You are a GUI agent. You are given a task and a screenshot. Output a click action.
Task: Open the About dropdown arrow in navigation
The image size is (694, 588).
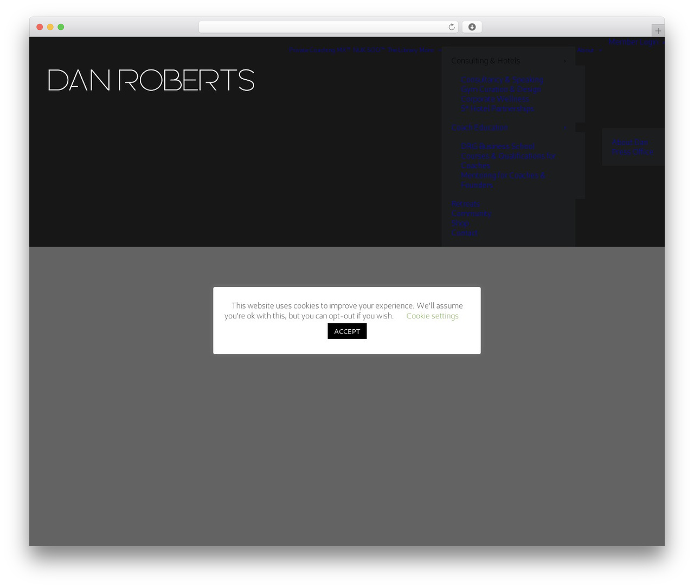click(600, 50)
